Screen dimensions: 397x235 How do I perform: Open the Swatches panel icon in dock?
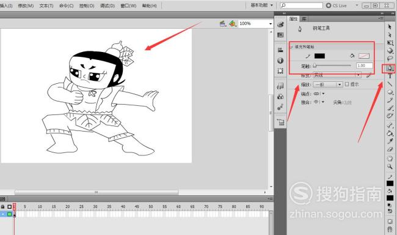(x=280, y=35)
